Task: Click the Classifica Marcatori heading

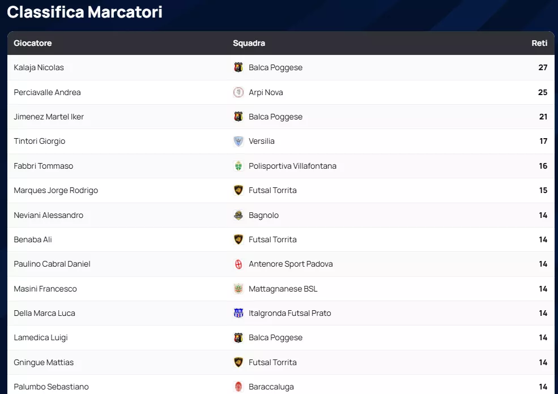Action: click(85, 12)
